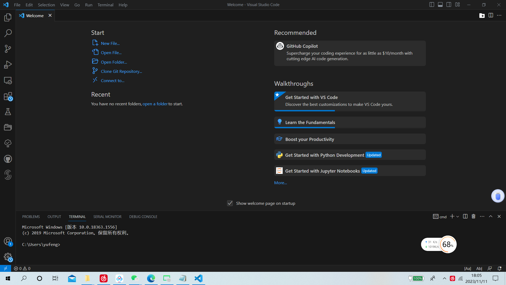This screenshot has height=285, width=506.
Task: Split the editor right
Action: (x=491, y=15)
